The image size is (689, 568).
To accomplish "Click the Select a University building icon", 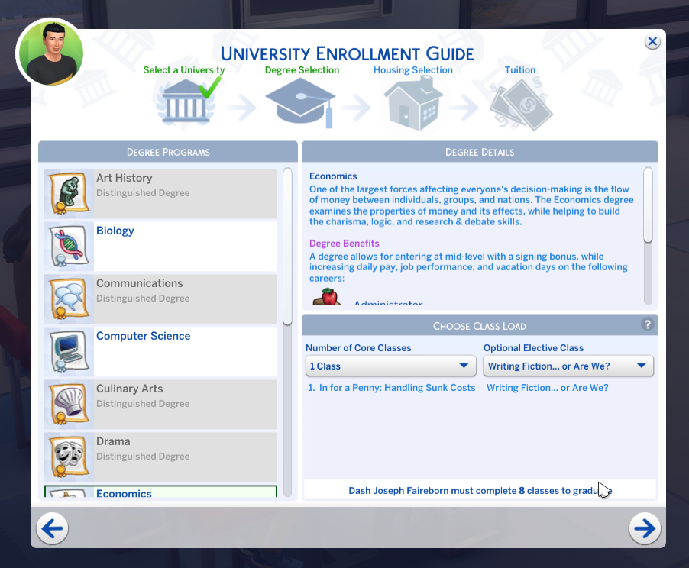I will click(x=186, y=102).
